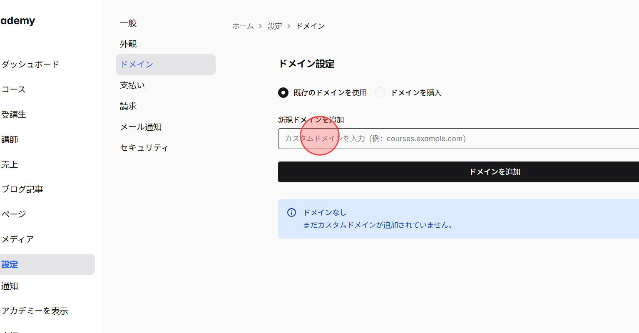Click the academy logo at top left
This screenshot has width=639, height=333.
17,20
